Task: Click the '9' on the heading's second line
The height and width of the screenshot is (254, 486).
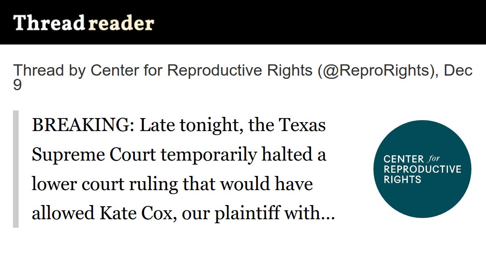Action: tap(17, 86)
